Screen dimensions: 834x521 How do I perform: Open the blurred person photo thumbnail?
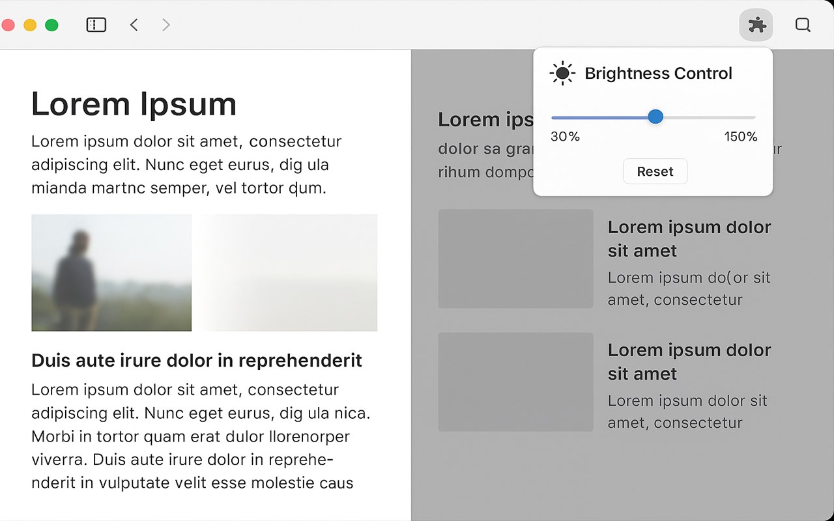pos(111,272)
